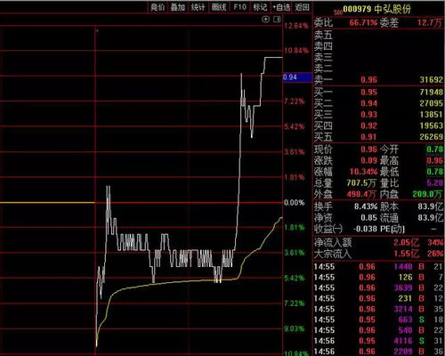Click the 委比 66.71% order ratio field
The image size is (445, 356).
(x=345, y=22)
